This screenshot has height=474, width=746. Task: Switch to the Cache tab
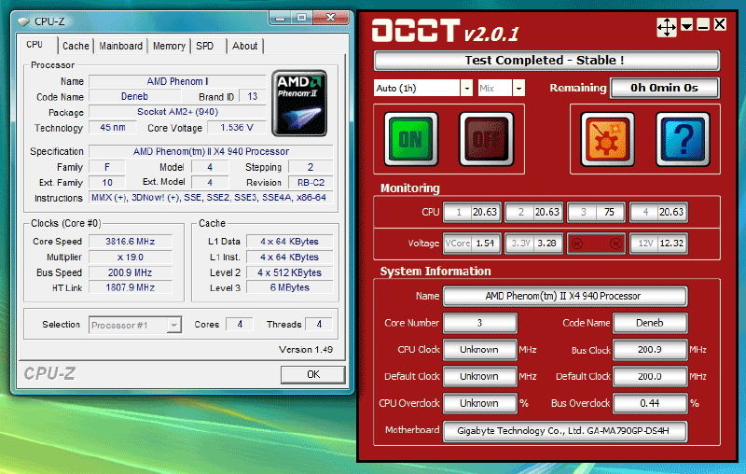(x=76, y=46)
